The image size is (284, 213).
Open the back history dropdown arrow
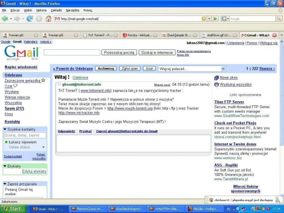pos(11,19)
